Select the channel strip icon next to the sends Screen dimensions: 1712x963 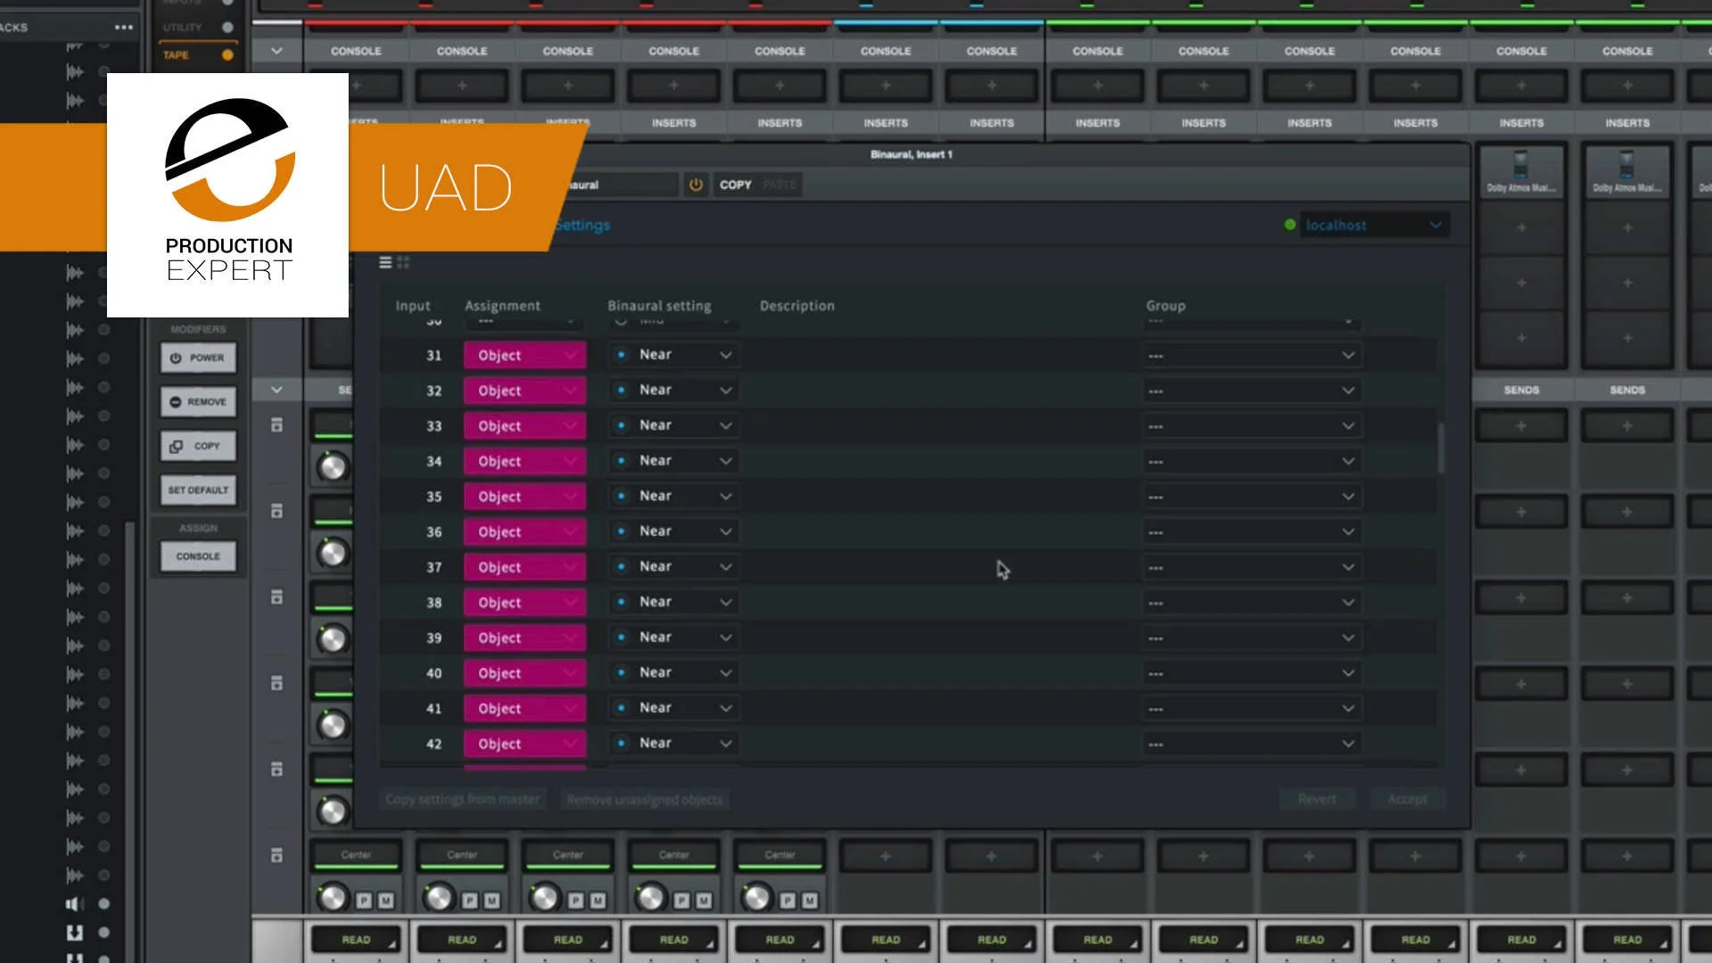coord(276,425)
